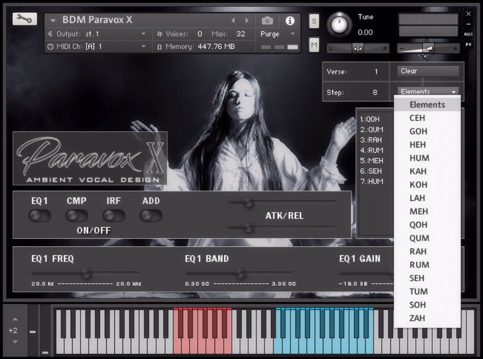Click step entry 1.:QOH in list
This screenshot has height=359, width=483.
pos(370,119)
